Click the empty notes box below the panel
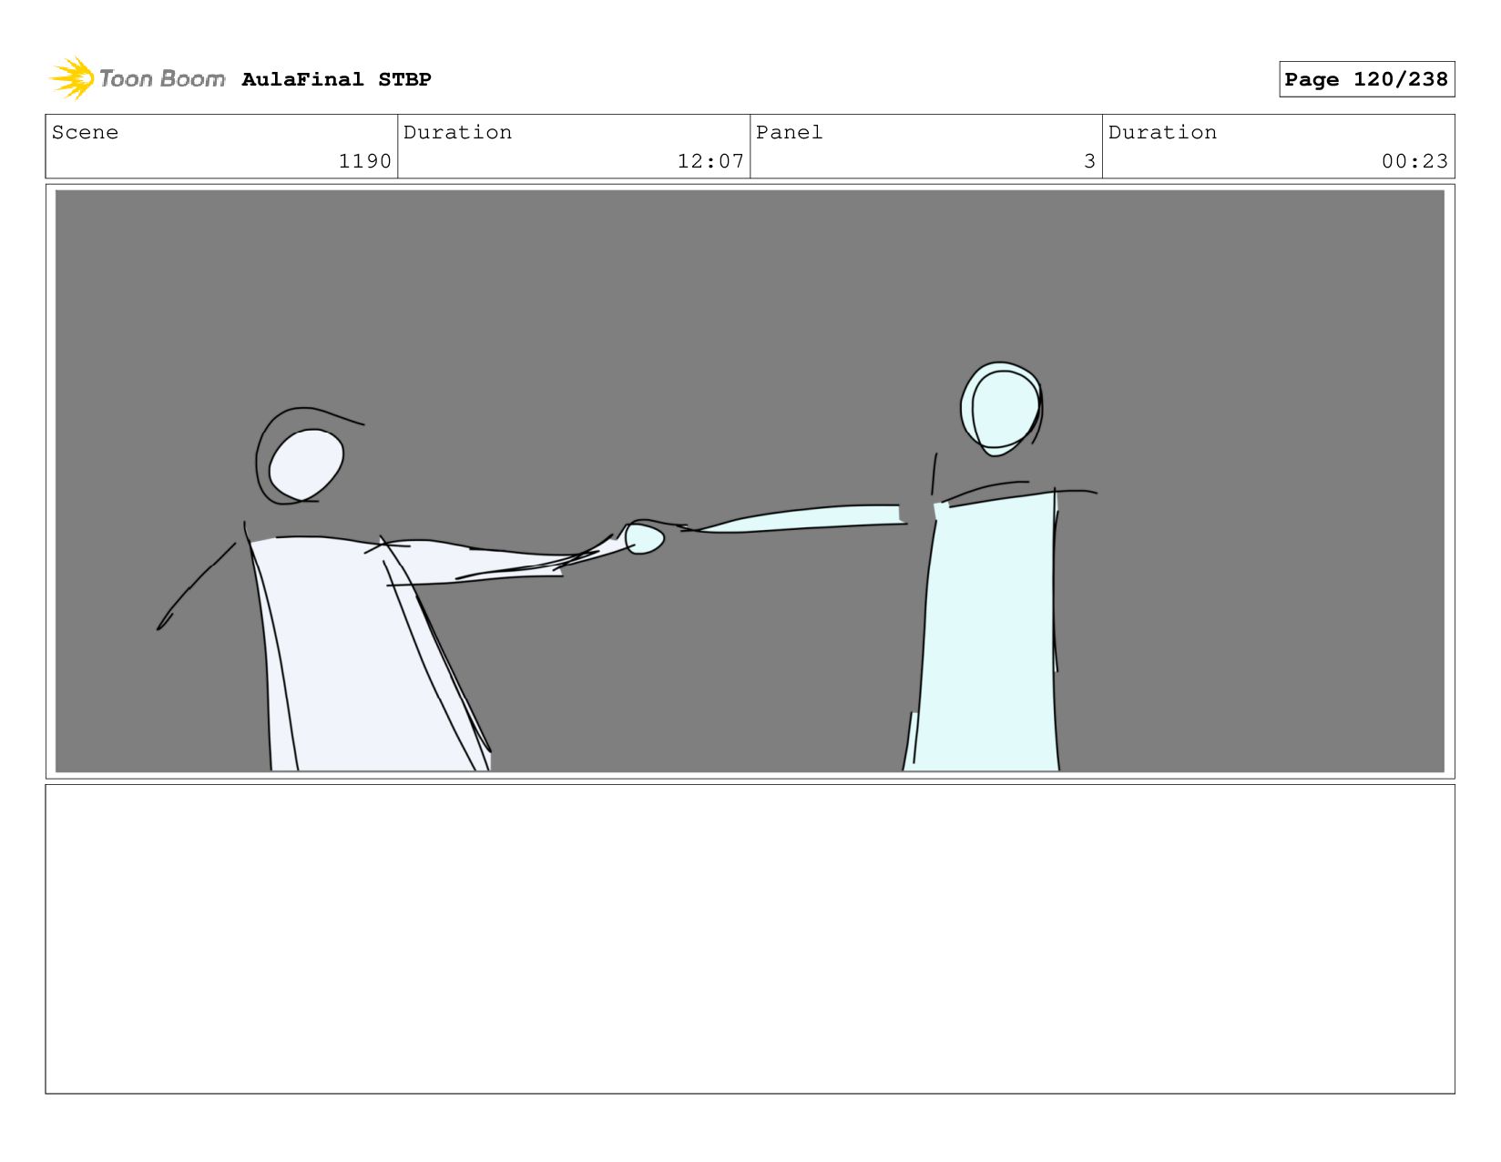1501x1162 pixels. pyautogui.click(x=750, y=939)
